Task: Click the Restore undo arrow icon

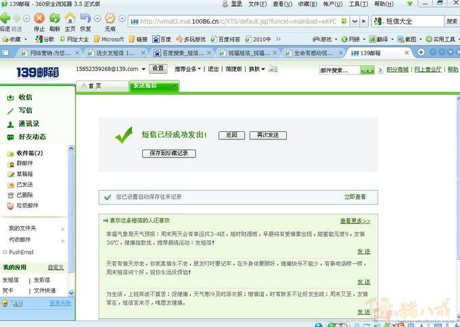Action: 85,18
